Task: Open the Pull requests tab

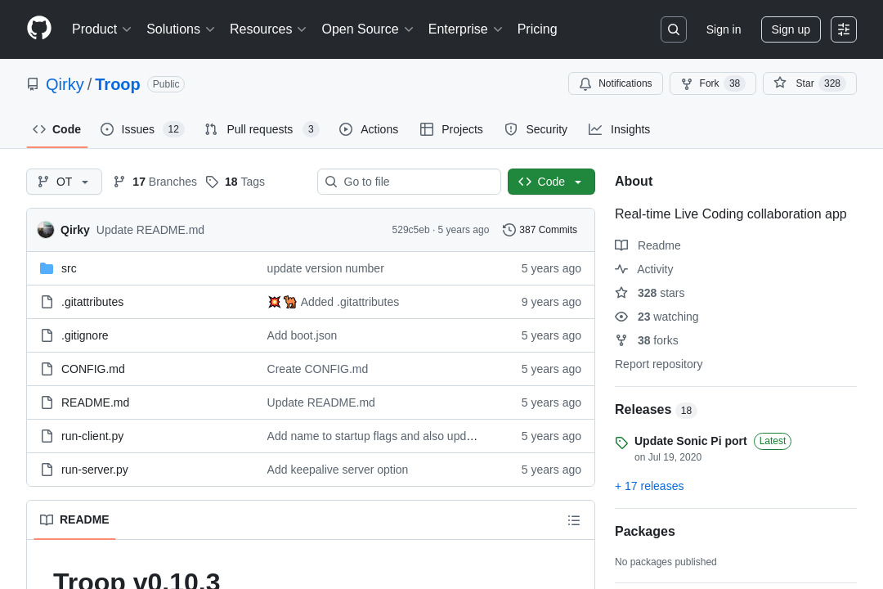Action: pyautogui.click(x=262, y=129)
